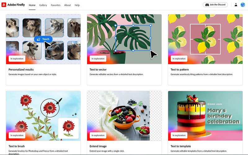Image resolution: width=248 pixels, height=155 pixels.
Task: Click the Text to vector title
Action: click(98, 69)
